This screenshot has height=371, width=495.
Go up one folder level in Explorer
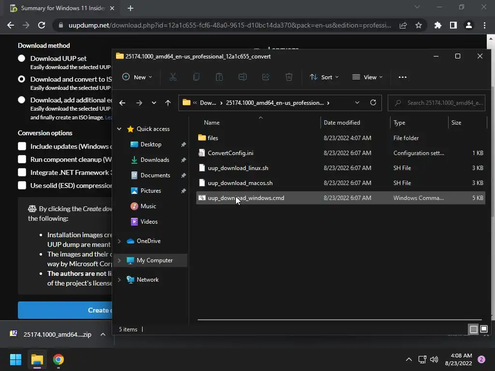click(168, 103)
